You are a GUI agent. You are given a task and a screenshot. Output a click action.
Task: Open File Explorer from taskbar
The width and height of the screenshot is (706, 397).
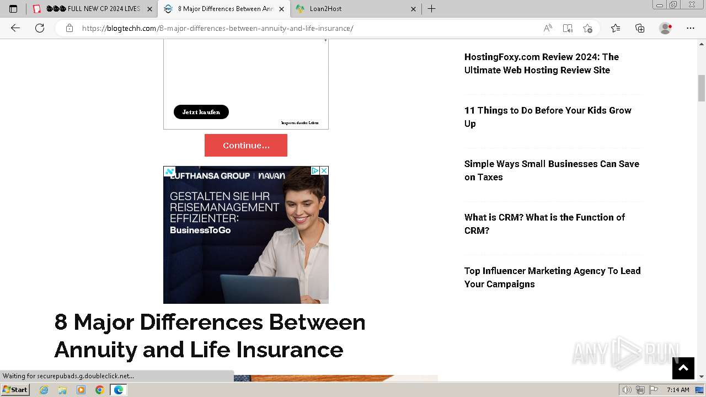pyautogui.click(x=62, y=390)
